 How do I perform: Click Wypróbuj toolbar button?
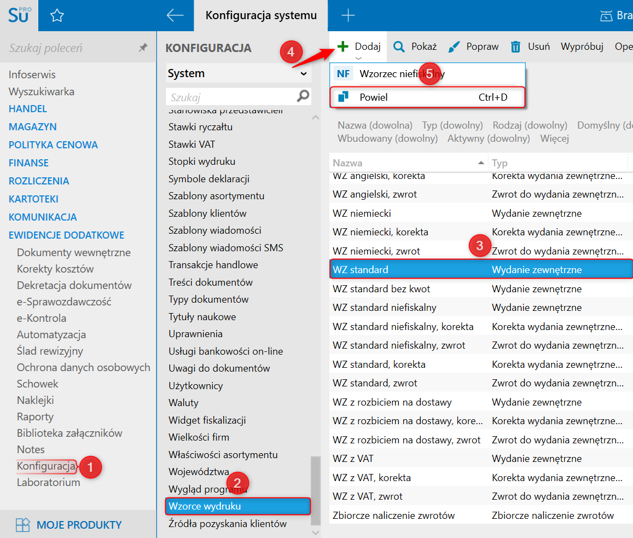pos(582,47)
